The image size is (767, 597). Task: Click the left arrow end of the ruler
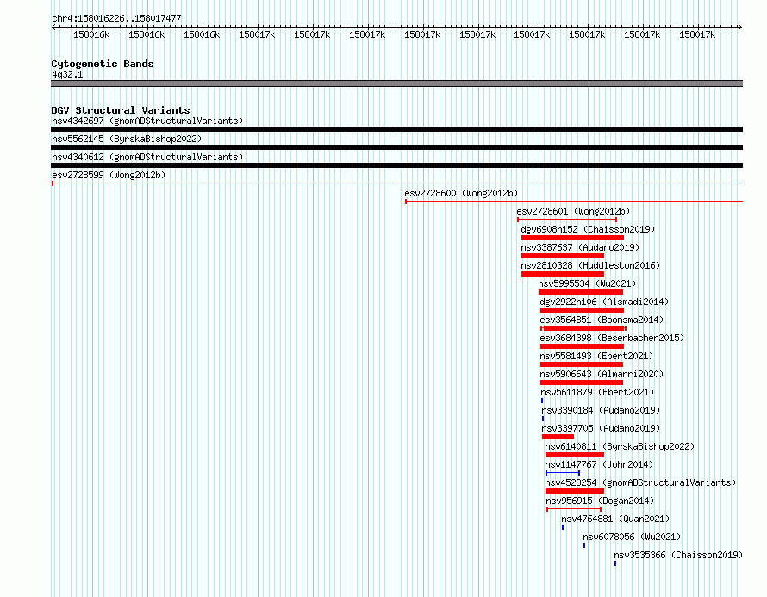(x=53, y=27)
